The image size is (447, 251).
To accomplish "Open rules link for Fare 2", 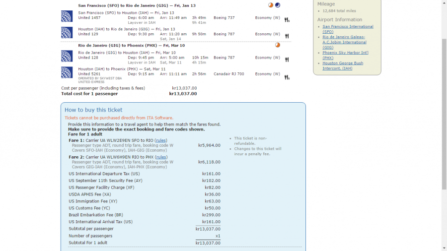I will 160,157.
